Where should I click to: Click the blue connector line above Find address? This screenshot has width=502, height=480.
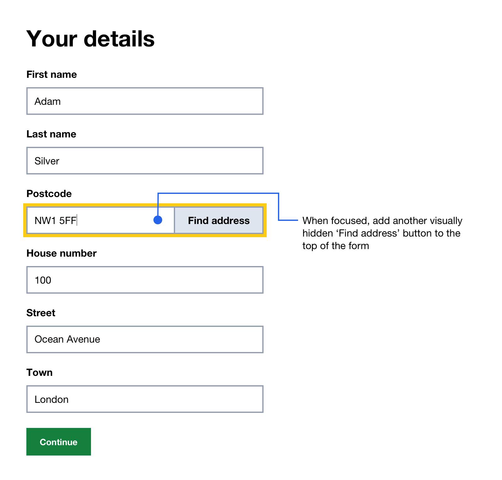(x=220, y=193)
